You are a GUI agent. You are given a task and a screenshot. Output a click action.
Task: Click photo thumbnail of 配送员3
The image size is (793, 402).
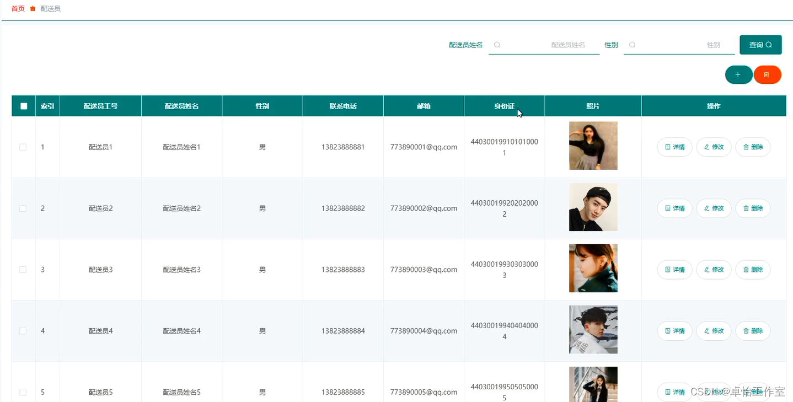[x=593, y=268]
